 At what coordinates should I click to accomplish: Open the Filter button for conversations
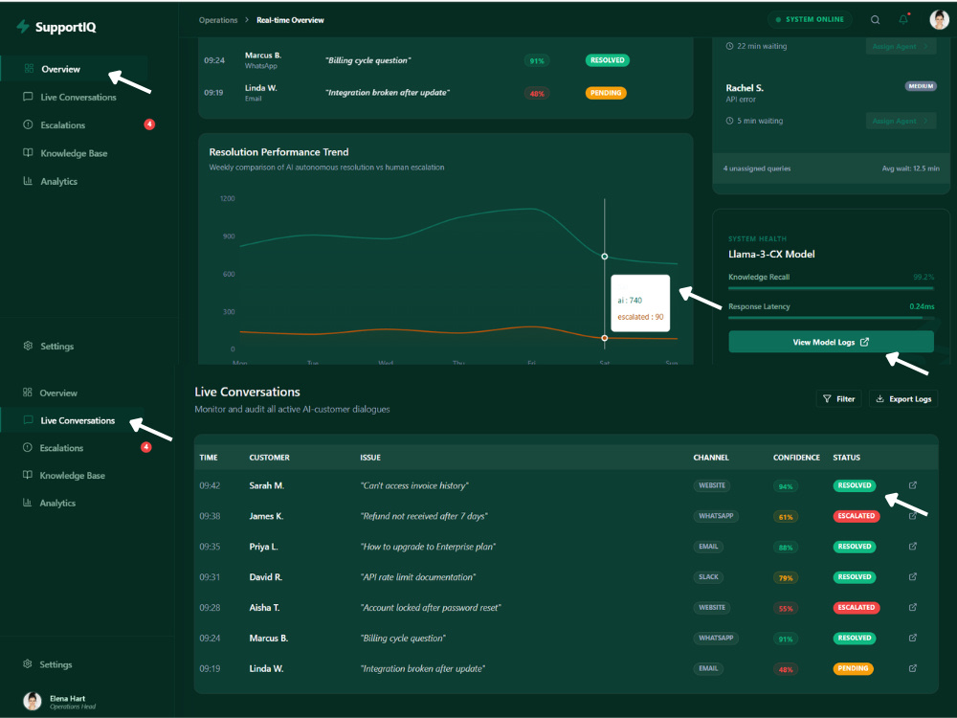(x=838, y=398)
